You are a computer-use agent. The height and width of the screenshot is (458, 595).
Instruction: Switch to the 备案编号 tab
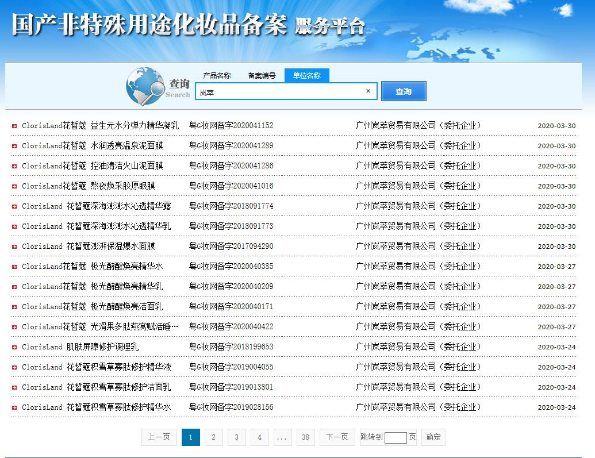pos(262,75)
